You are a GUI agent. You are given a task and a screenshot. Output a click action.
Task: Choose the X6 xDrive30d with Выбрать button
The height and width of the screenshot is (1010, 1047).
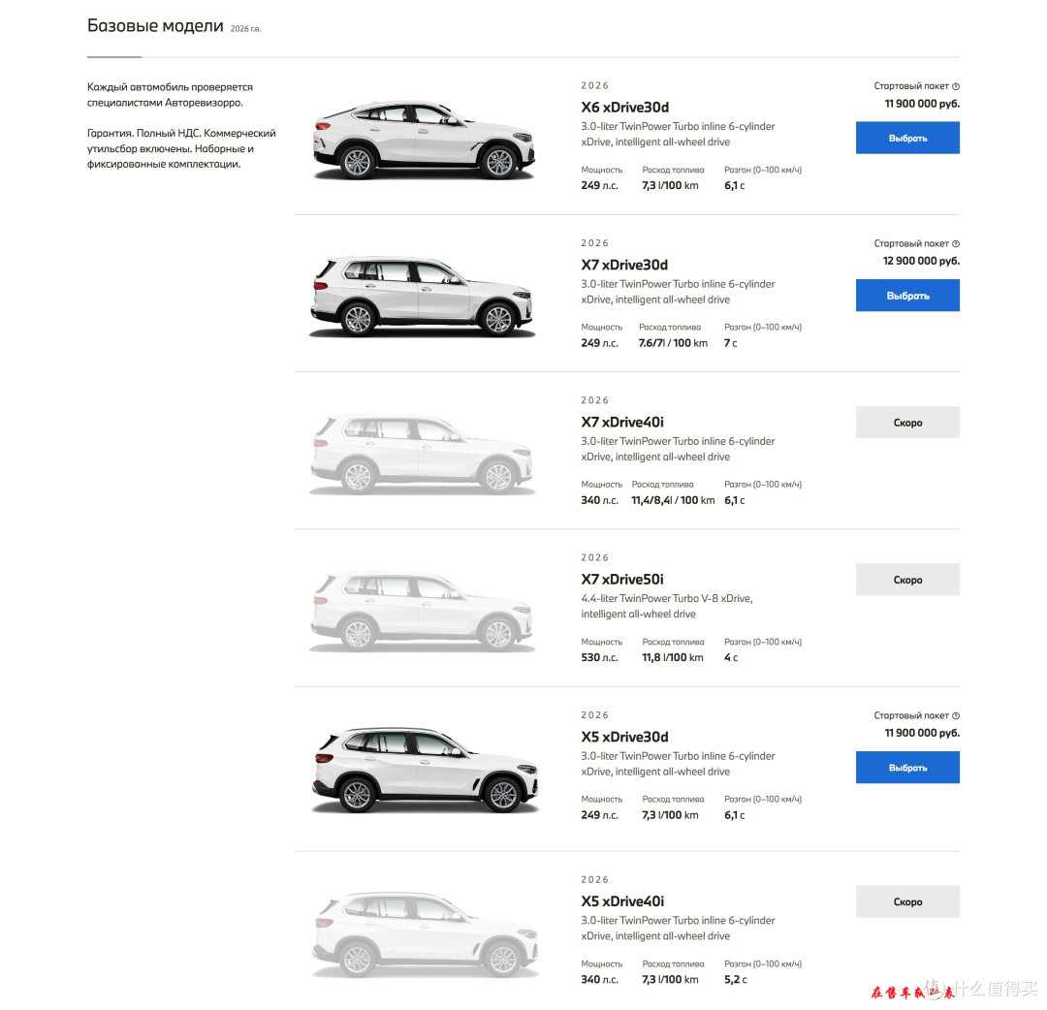point(907,138)
